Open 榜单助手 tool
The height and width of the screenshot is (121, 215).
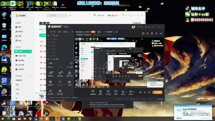coord(51,74)
